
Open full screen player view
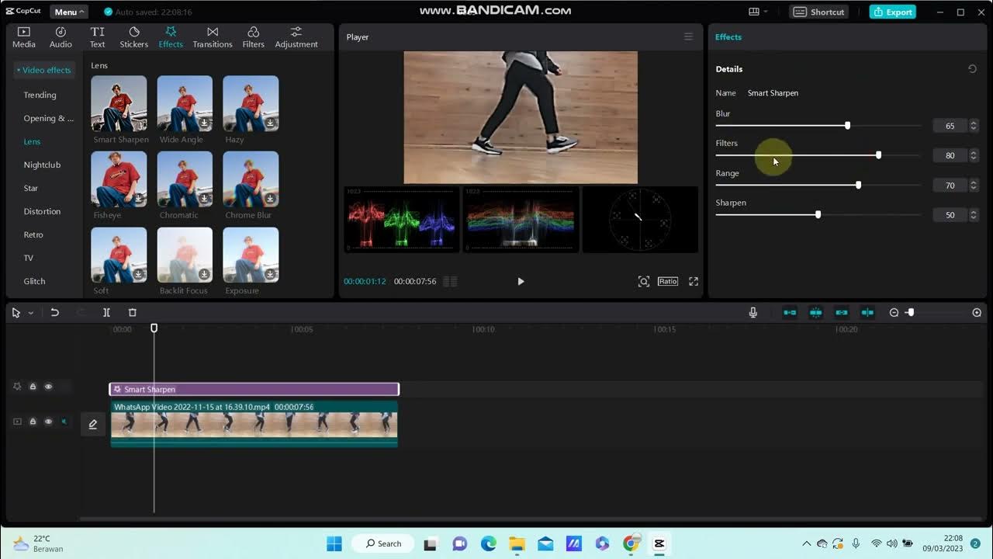[x=694, y=281]
